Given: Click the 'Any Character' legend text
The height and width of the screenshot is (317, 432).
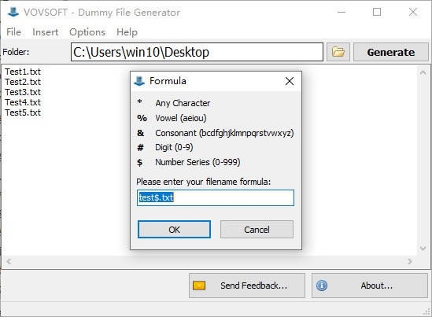Looking at the screenshot, I should click(183, 103).
